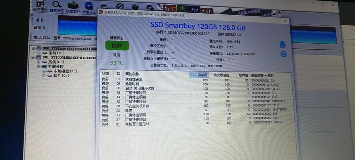
Task: Click the serial number 5DE40777083300103955
Action: pyautogui.click(x=188, y=34)
